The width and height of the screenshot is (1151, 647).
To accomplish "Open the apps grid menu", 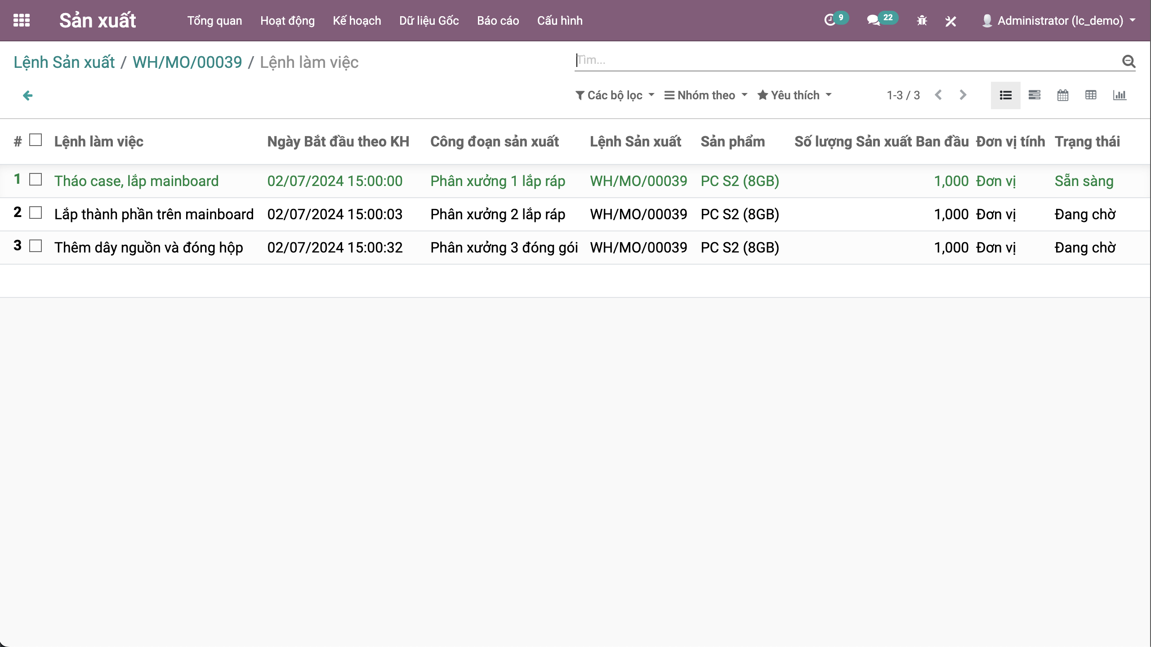I will click(22, 20).
